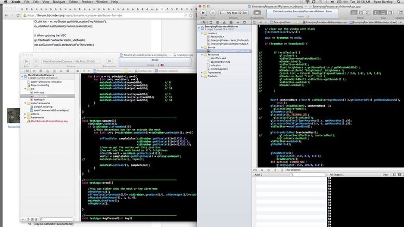Collapse the Resources group
Viewport: 404px width, 227px height.
(x=202, y=55)
